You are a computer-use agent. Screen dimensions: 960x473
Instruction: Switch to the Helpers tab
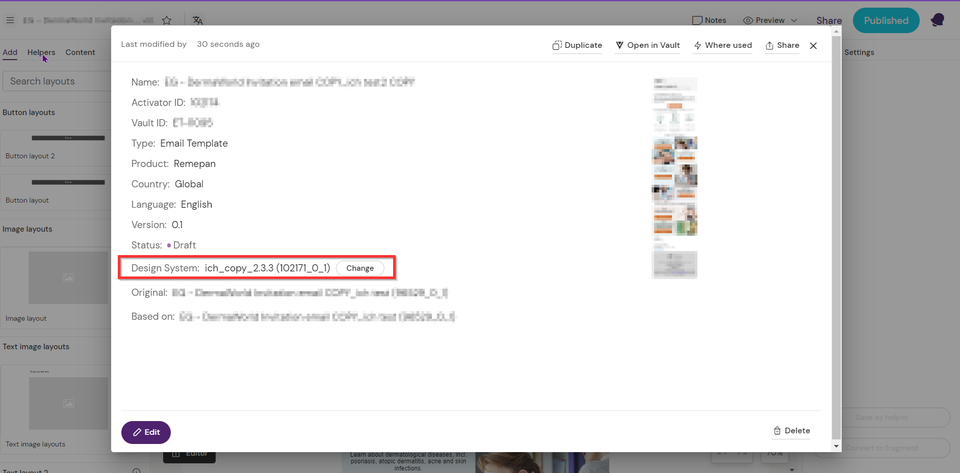pyautogui.click(x=41, y=52)
